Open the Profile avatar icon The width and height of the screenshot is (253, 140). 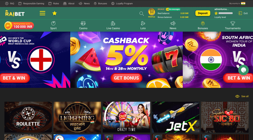[152, 12]
